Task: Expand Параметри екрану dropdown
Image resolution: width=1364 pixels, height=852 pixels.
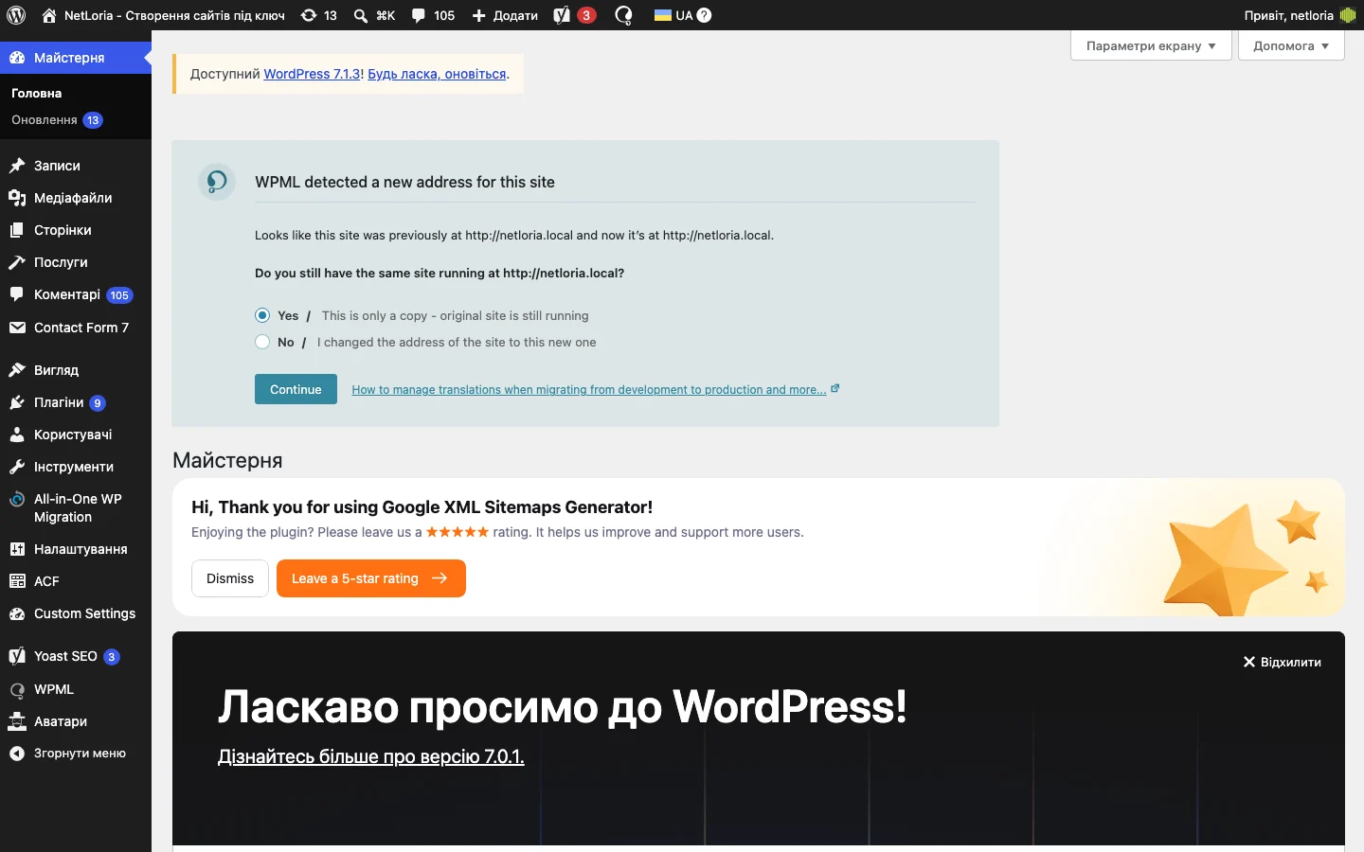Action: click(1151, 45)
